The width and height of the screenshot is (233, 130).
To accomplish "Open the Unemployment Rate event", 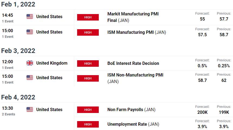I will pyautogui.click(x=133, y=124).
